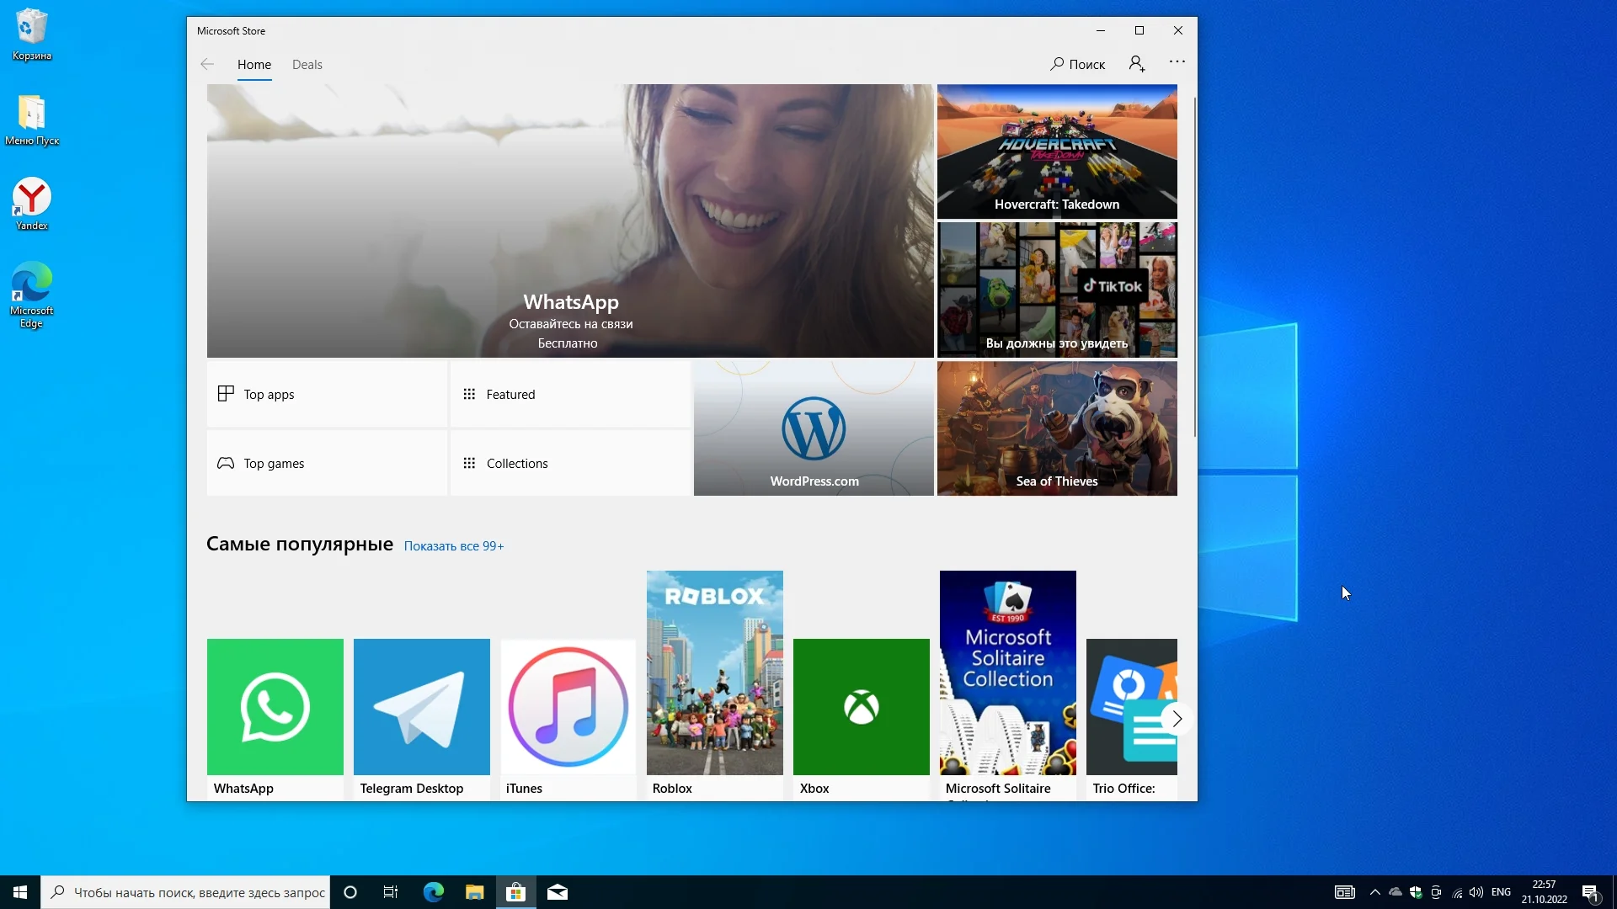Open the Top apps category
The image size is (1617, 909).
click(327, 394)
